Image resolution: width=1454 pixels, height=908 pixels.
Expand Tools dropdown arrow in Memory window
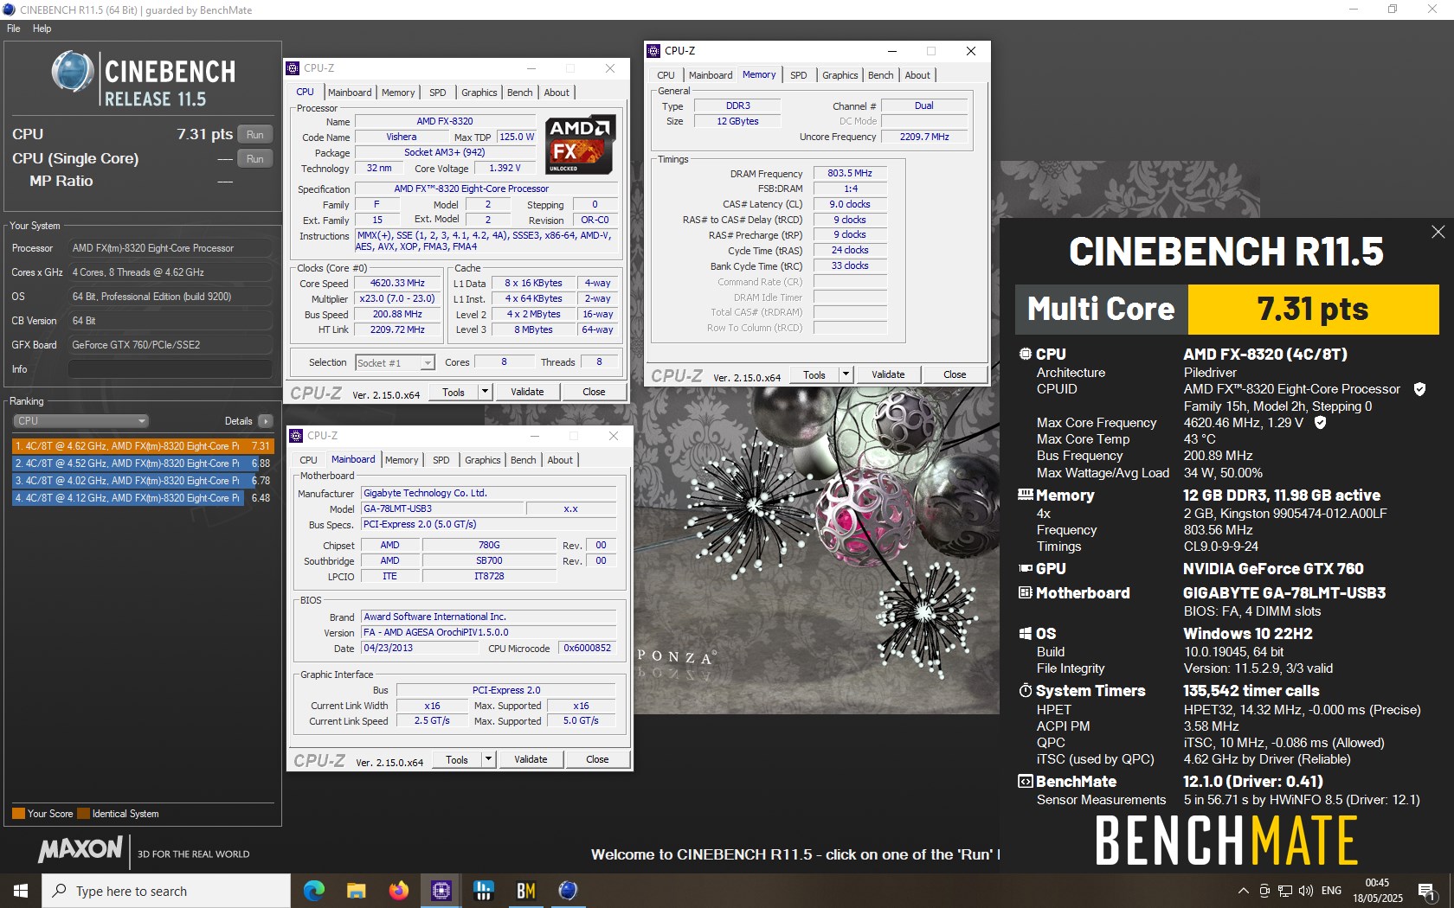[846, 374]
